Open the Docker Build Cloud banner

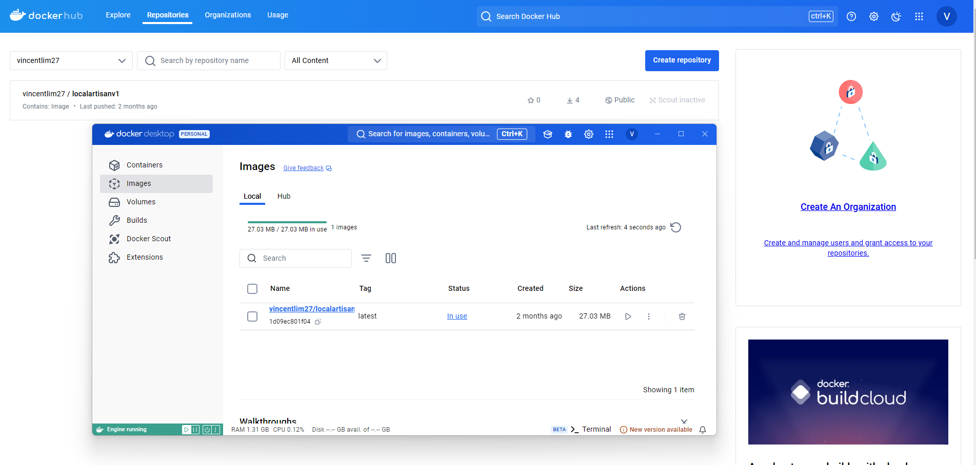click(848, 392)
